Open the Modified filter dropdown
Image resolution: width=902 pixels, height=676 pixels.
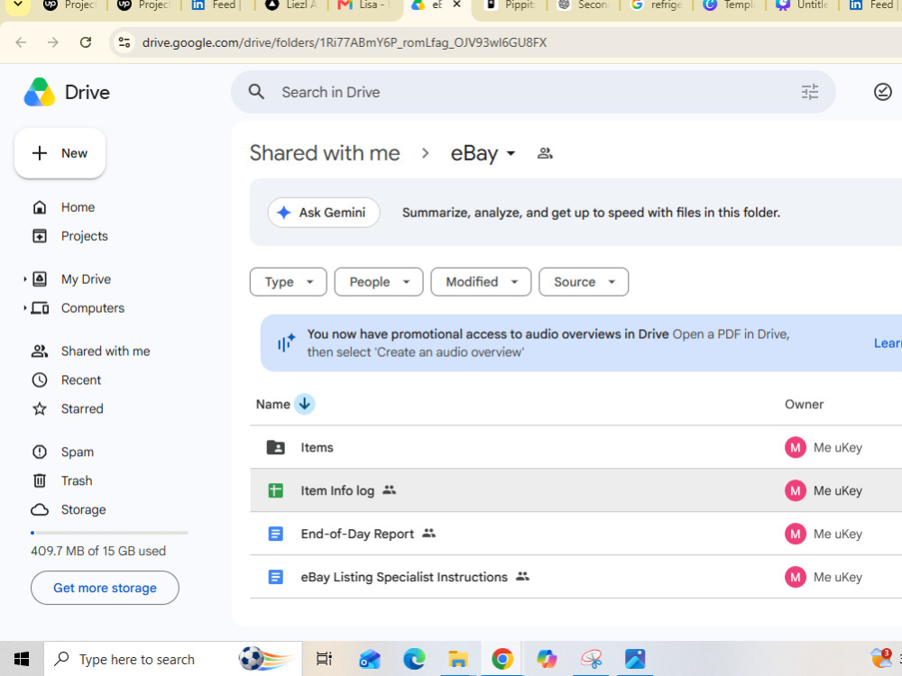(481, 281)
